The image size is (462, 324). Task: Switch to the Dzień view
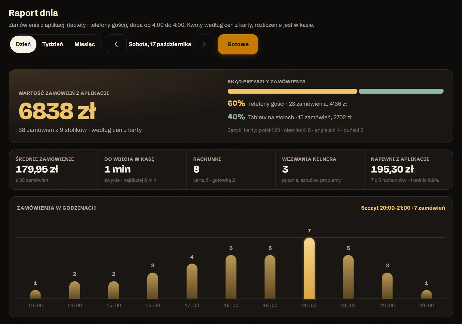point(23,44)
